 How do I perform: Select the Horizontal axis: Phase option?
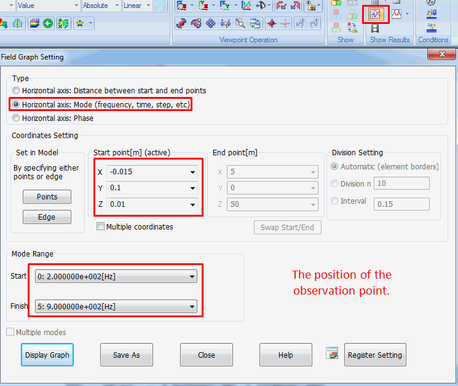click(x=17, y=118)
